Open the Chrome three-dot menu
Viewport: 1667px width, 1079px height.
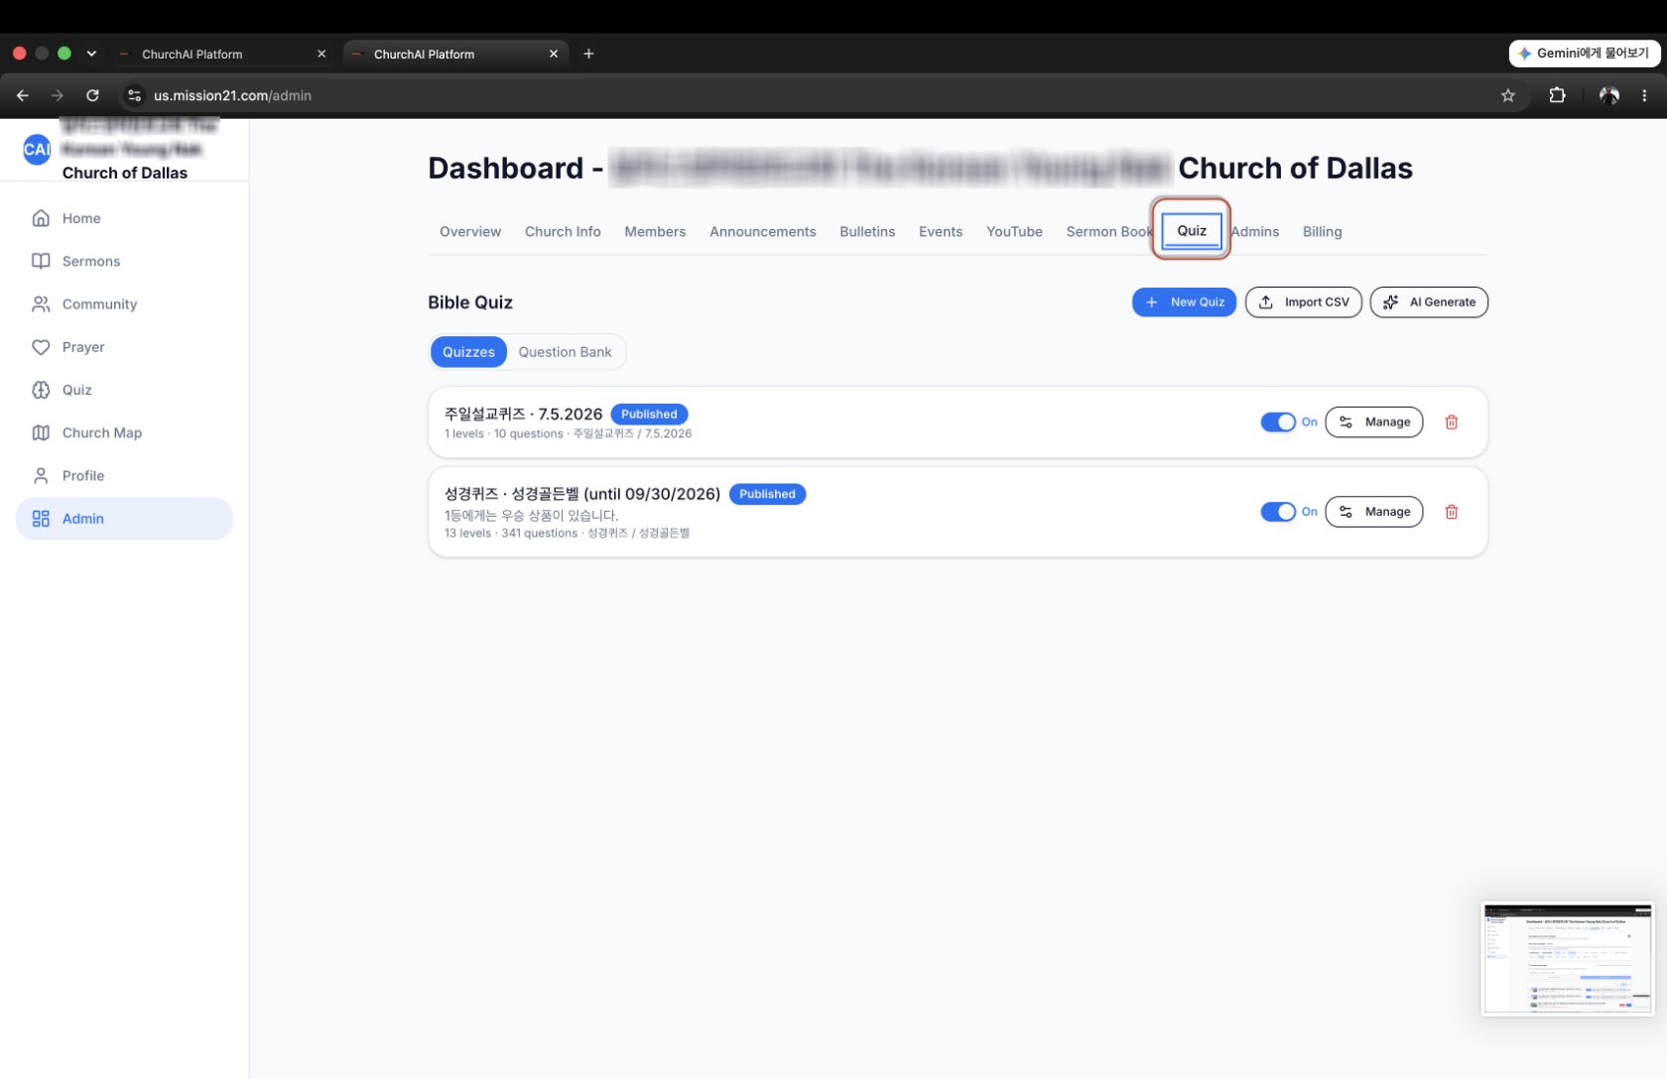1644,95
